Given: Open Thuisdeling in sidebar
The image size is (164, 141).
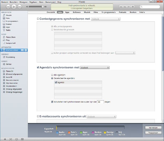Looking at the screenshot, I should 10,57.
